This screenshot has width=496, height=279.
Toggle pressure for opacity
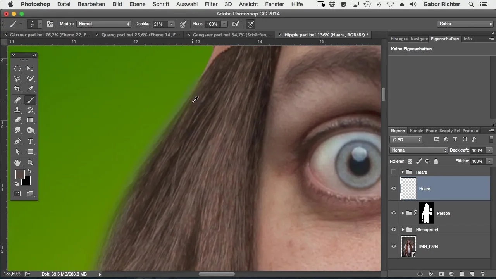pos(183,24)
